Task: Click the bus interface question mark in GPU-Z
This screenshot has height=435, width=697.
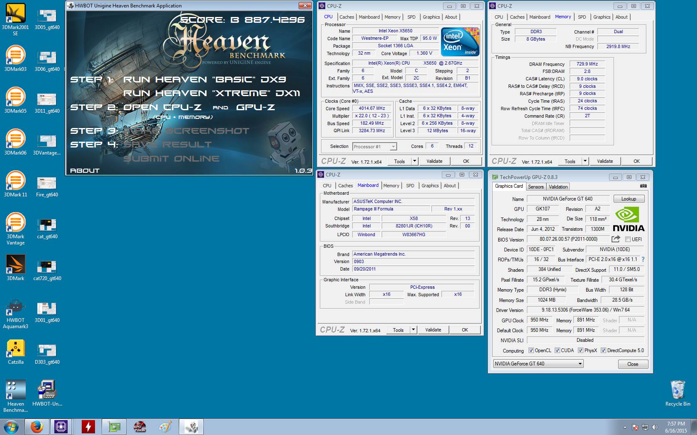Action: pyautogui.click(x=643, y=259)
